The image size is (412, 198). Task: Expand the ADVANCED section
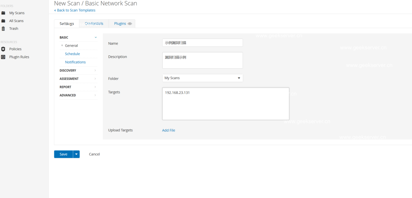[x=95, y=95]
